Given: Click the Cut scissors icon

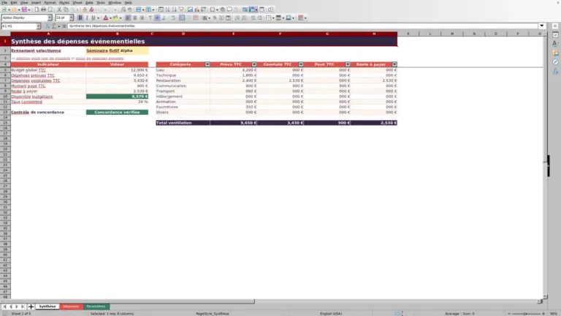Looking at the screenshot, I should coord(59,10).
